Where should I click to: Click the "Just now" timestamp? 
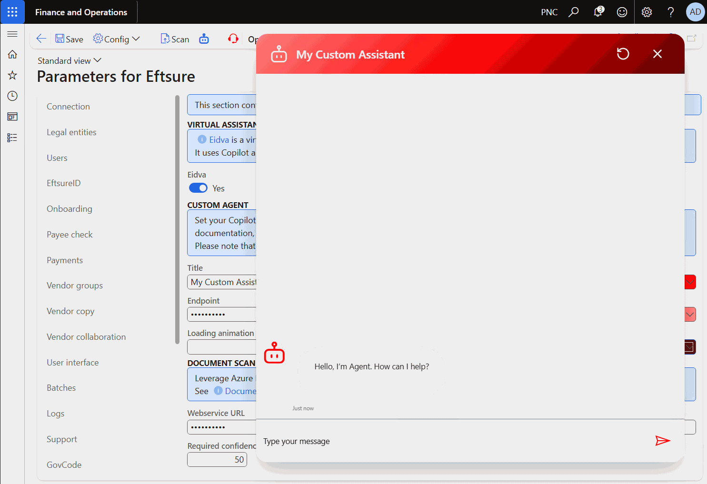pyautogui.click(x=303, y=408)
